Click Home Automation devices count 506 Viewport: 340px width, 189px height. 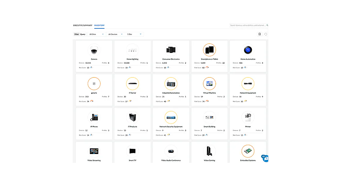coord(241,63)
